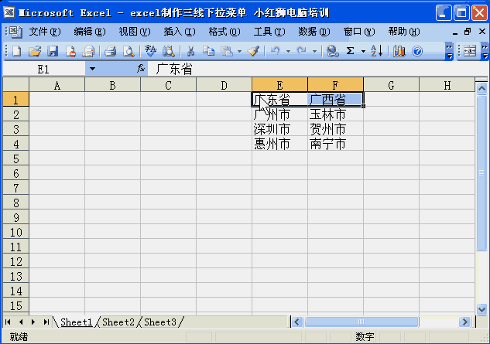Sort ascending with the A-Z icon

coord(376,50)
